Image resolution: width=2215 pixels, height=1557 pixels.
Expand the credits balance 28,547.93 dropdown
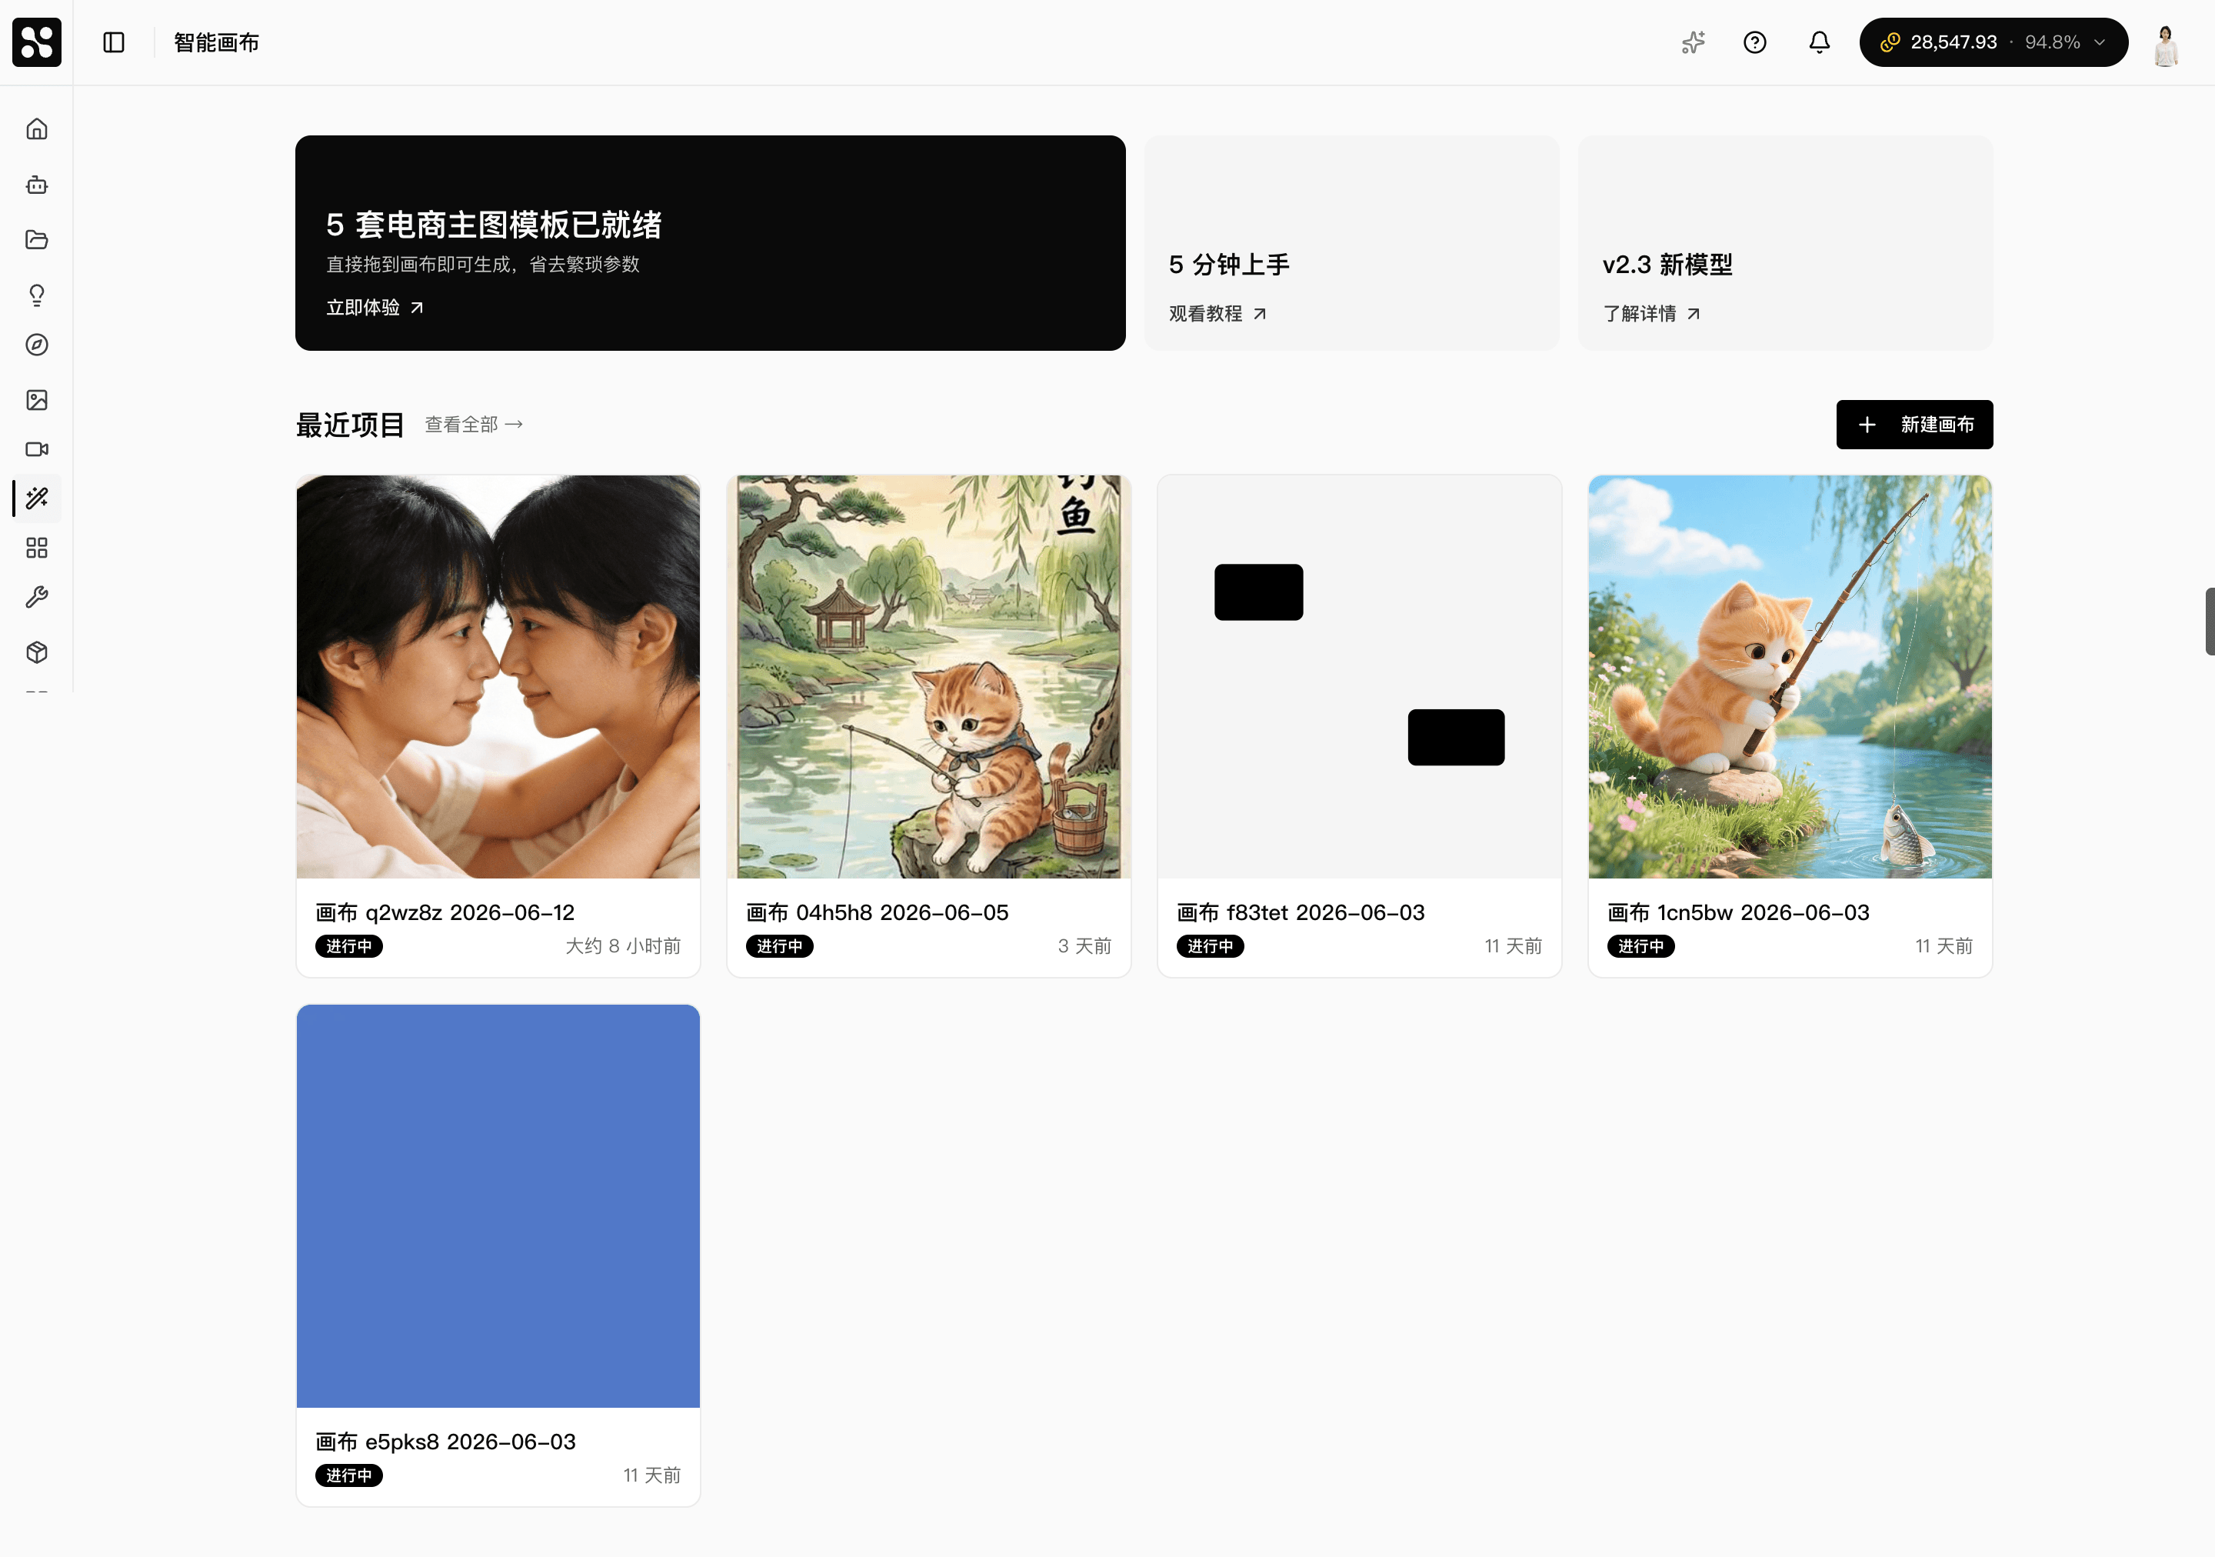tap(1993, 42)
